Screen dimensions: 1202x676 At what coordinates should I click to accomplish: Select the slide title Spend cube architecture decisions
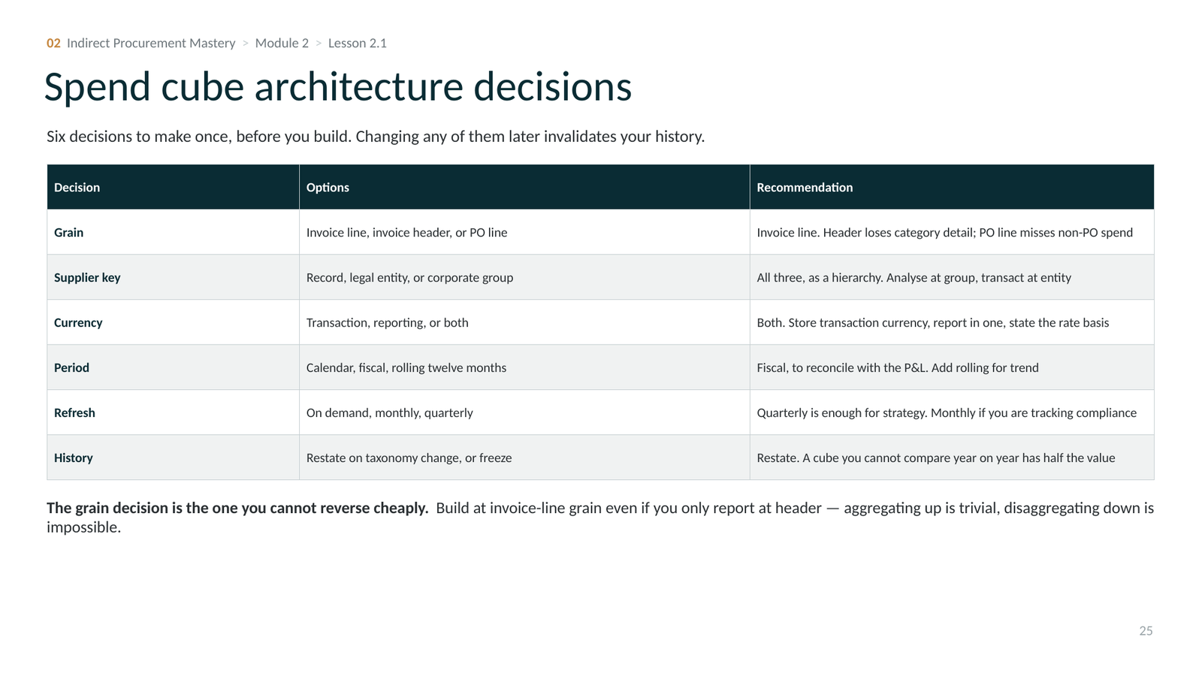(x=338, y=86)
